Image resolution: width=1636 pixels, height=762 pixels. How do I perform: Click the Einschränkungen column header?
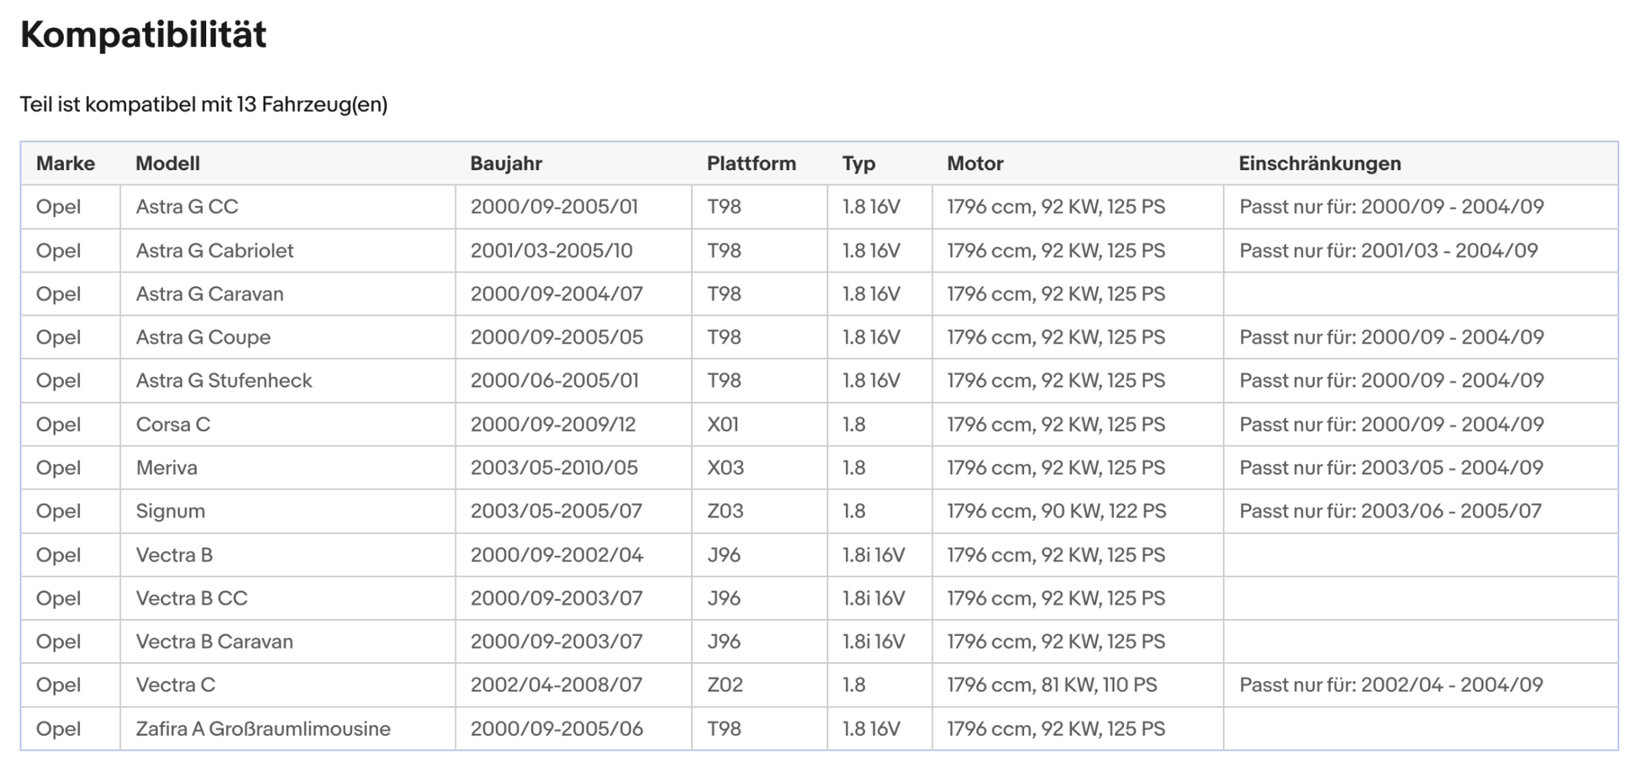click(1319, 163)
